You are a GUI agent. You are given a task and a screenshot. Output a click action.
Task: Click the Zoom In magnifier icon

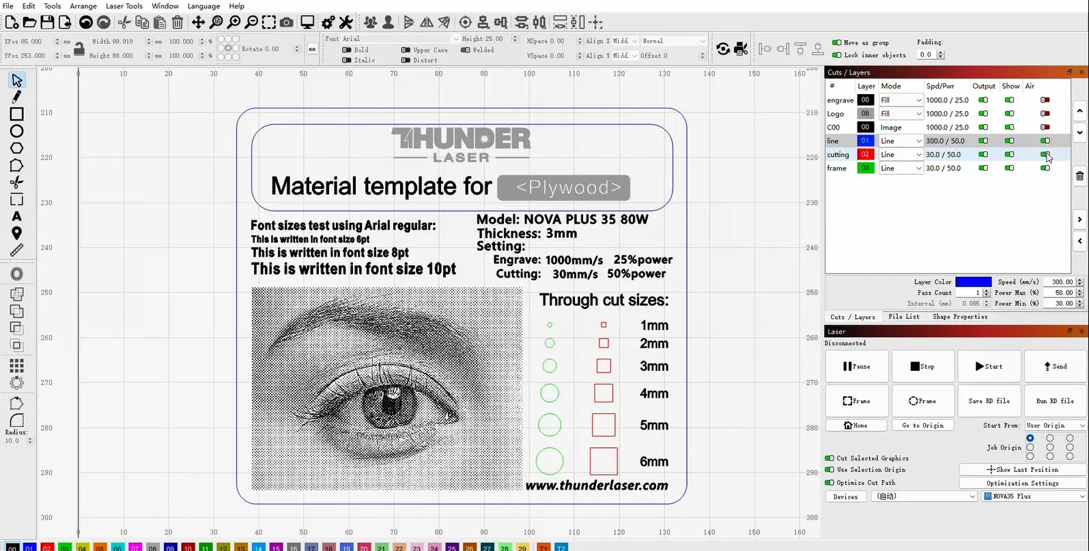pos(234,23)
